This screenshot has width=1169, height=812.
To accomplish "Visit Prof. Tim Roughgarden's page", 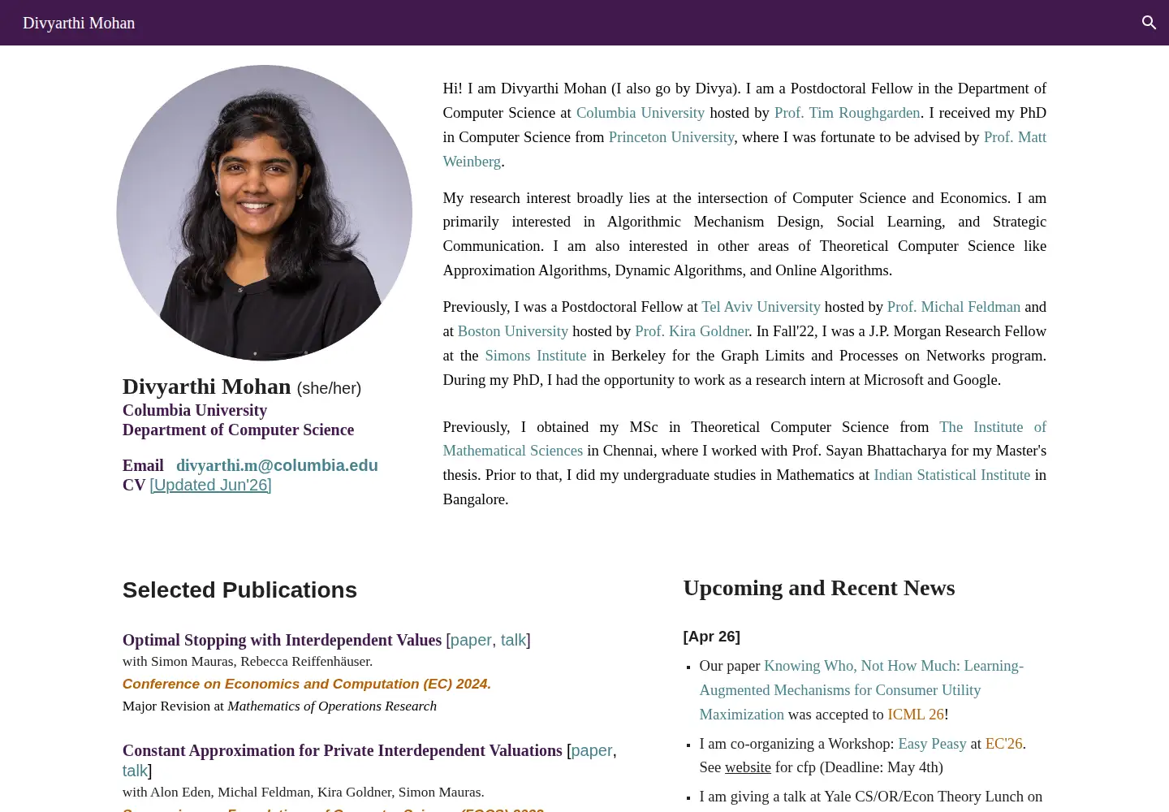I will coord(847,113).
